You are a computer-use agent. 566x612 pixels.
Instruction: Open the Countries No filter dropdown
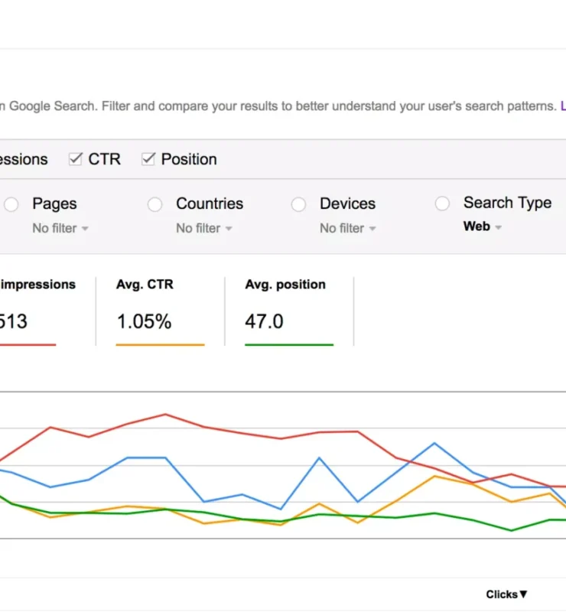tap(204, 228)
